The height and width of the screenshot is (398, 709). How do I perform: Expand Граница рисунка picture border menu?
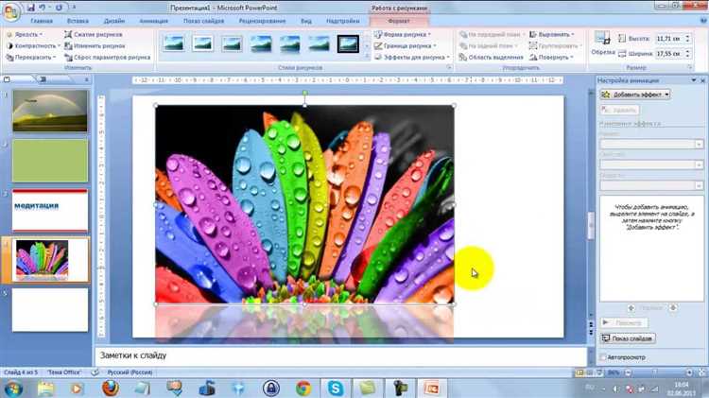point(406,45)
